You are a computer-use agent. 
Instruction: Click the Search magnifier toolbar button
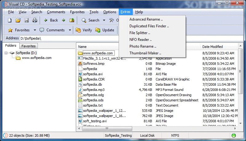pos(91,20)
